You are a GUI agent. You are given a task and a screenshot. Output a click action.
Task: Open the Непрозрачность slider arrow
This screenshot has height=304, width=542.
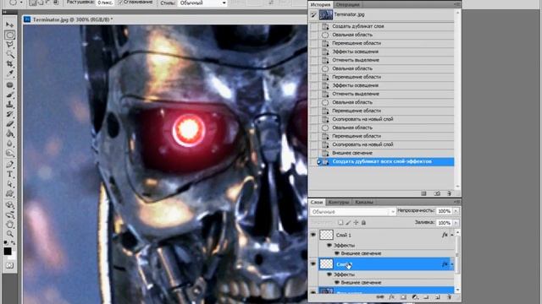point(456,211)
